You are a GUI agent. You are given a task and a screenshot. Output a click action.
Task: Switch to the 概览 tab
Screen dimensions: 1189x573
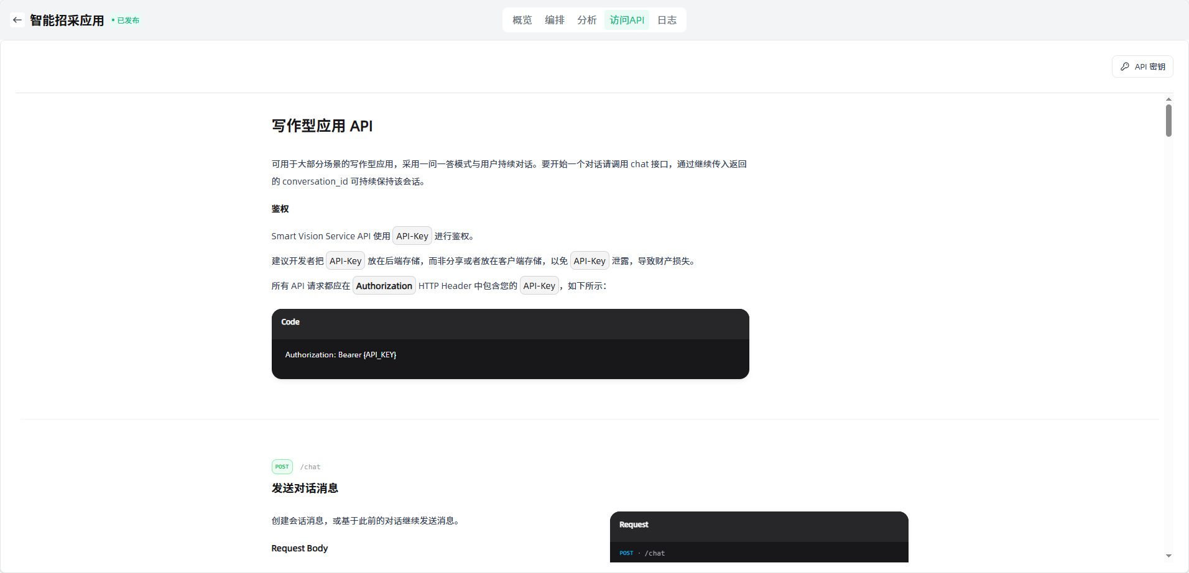(522, 20)
